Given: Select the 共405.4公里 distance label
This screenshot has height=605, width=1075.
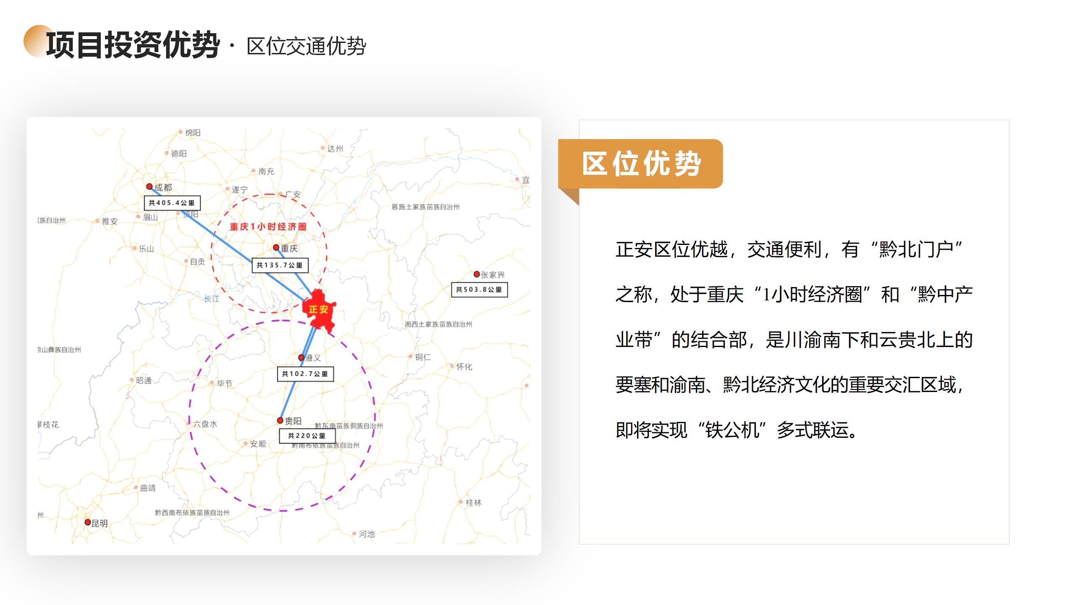Looking at the screenshot, I should (x=172, y=203).
